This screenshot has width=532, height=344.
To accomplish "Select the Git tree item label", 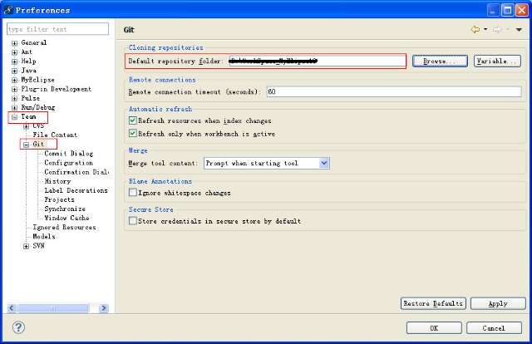I will point(38,144).
